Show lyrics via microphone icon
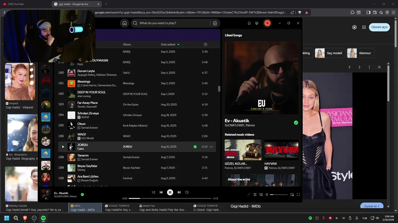This screenshot has height=223, width=398. [x=249, y=195]
